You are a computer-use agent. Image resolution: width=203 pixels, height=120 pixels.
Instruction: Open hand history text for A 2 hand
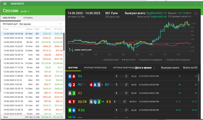point(126,93)
